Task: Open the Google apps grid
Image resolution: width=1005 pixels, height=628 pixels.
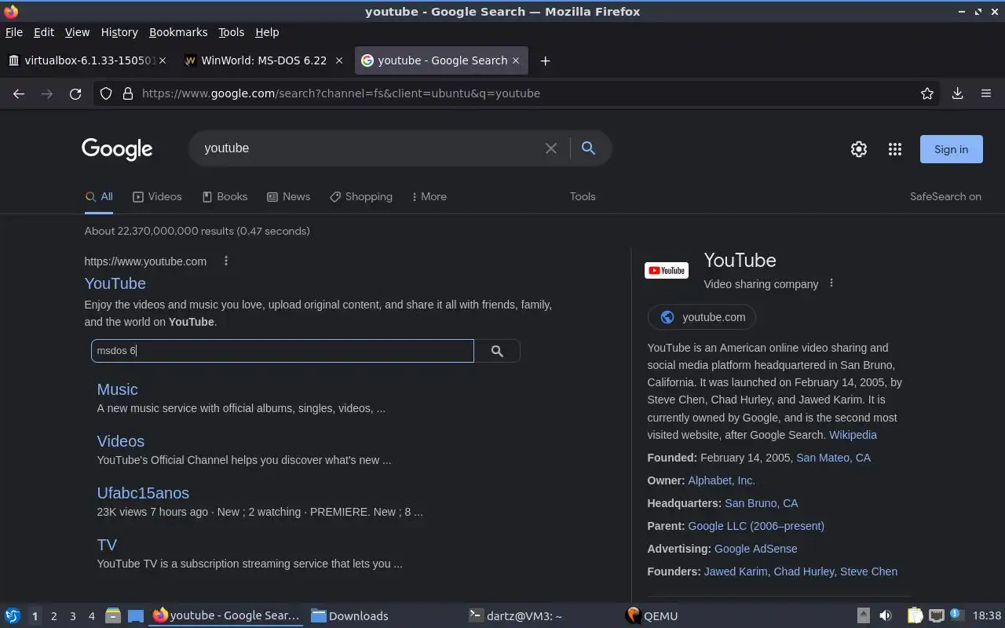Action: point(895,149)
